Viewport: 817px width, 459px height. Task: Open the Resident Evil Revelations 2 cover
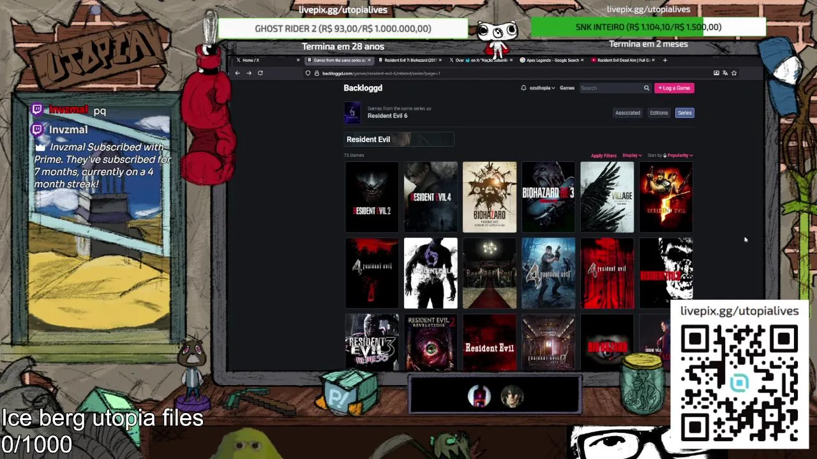point(431,342)
